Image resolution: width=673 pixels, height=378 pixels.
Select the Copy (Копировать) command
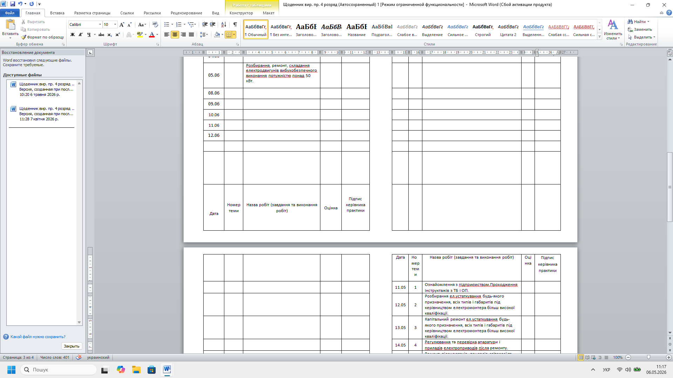click(35, 29)
